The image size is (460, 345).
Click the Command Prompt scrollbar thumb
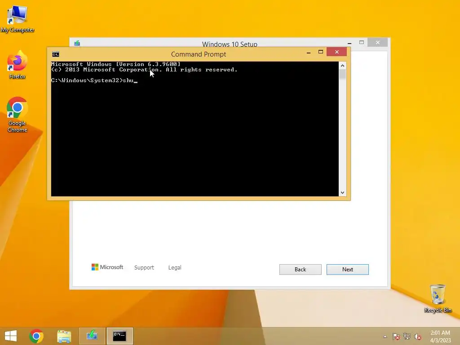(342, 74)
